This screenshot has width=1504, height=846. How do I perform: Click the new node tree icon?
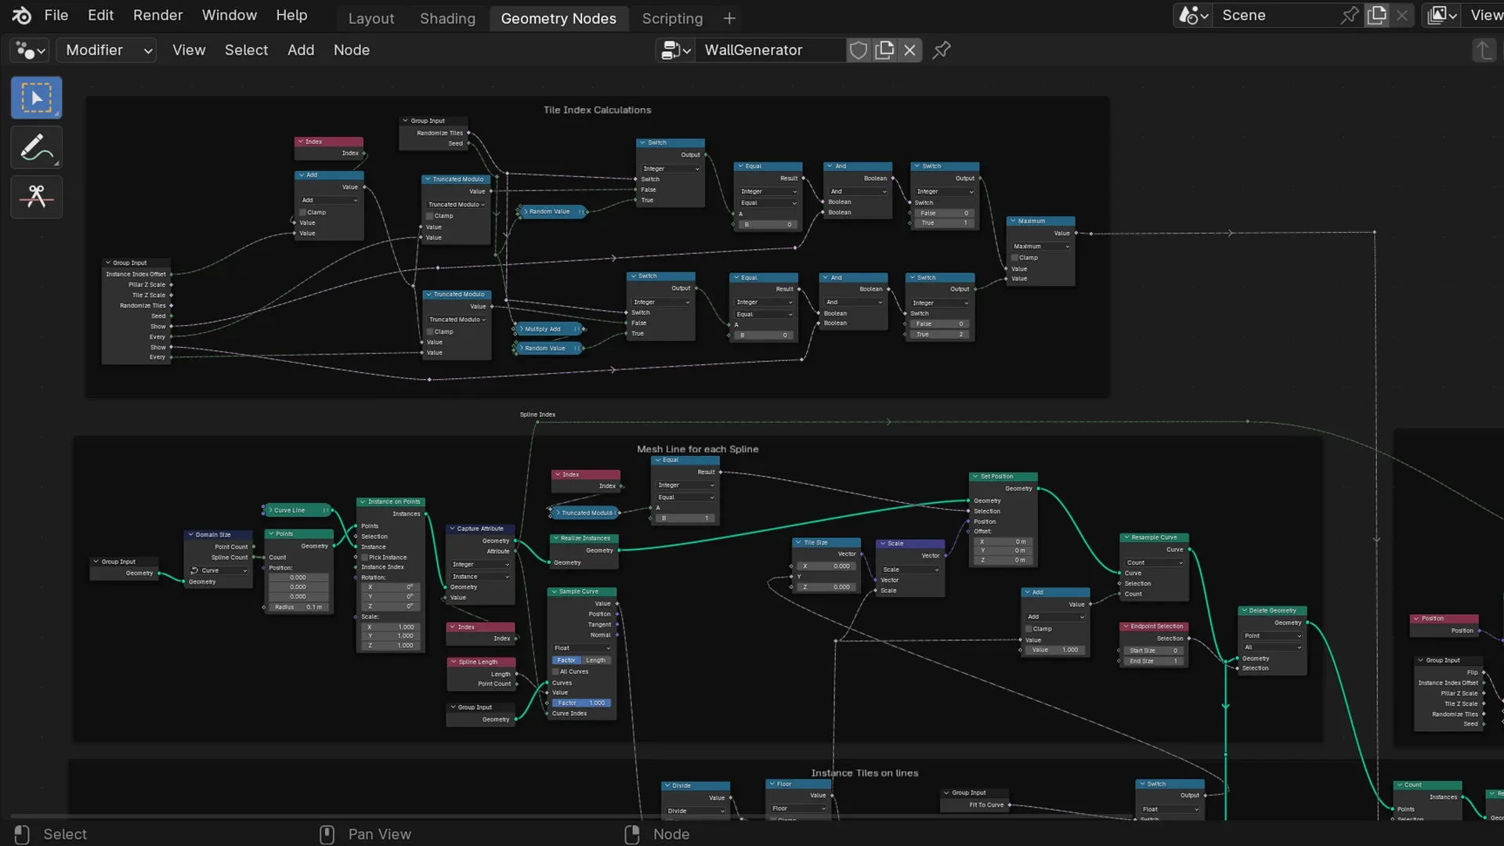tap(884, 51)
